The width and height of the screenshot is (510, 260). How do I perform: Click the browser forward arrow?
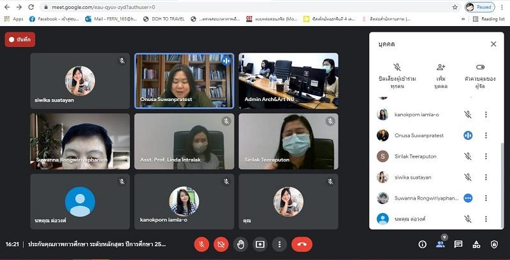pyautogui.click(x=19, y=7)
